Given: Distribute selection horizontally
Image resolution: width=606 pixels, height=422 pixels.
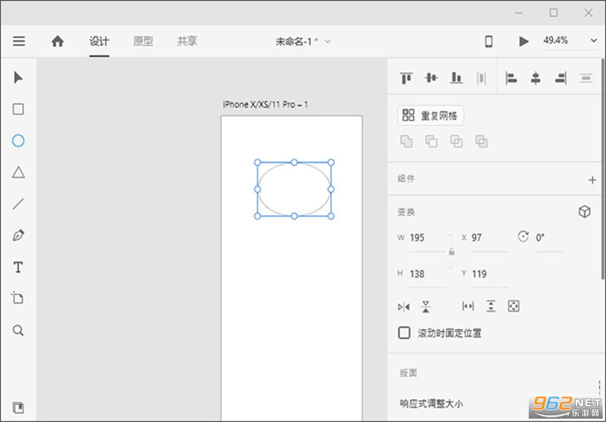Looking at the screenshot, I should point(481,78).
